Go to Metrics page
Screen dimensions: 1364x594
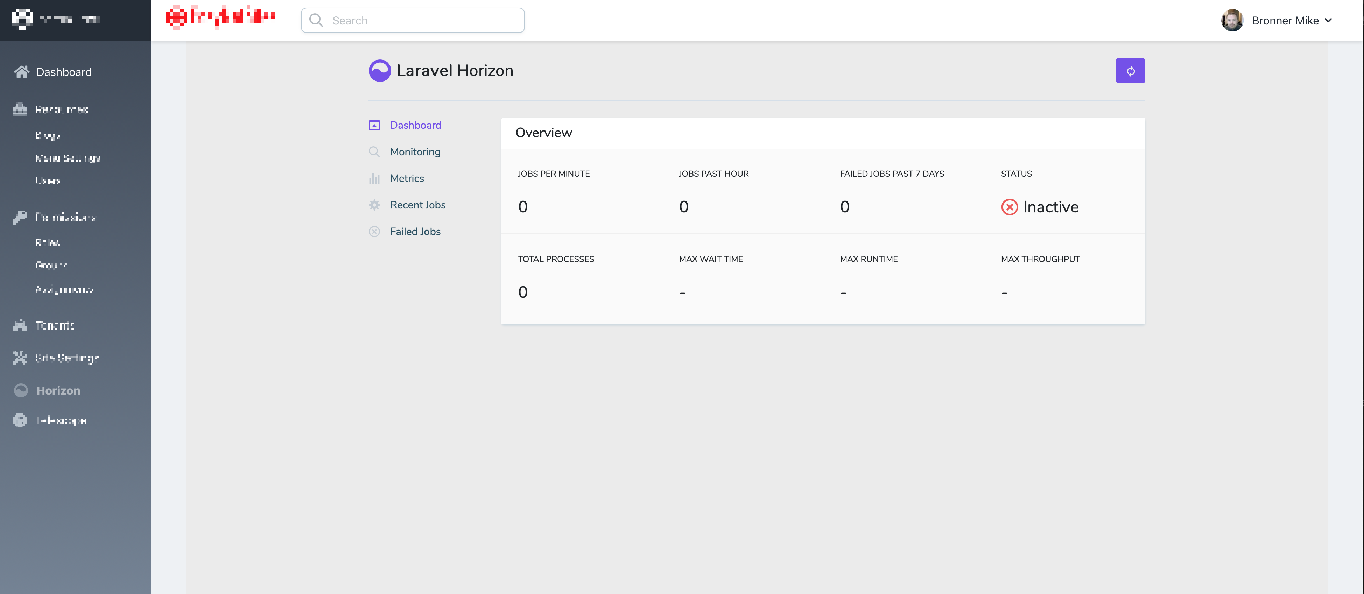[x=407, y=178]
